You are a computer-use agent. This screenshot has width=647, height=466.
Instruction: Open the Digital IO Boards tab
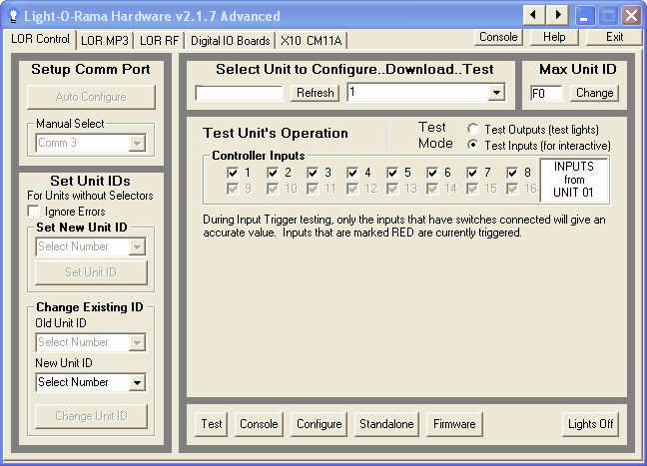coord(230,41)
